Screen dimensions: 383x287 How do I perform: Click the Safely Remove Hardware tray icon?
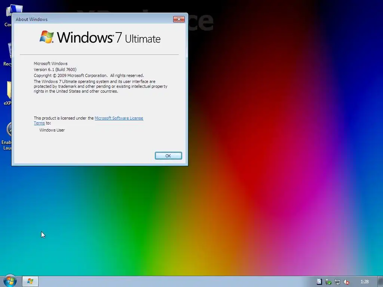(x=328, y=282)
